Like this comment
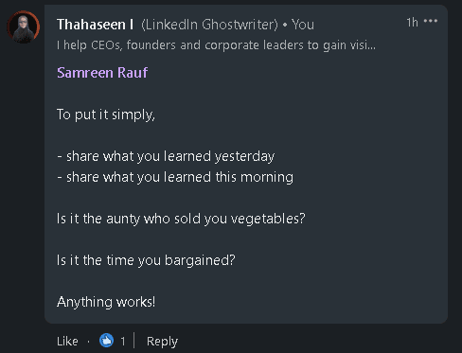The image size is (462, 353). (x=67, y=341)
